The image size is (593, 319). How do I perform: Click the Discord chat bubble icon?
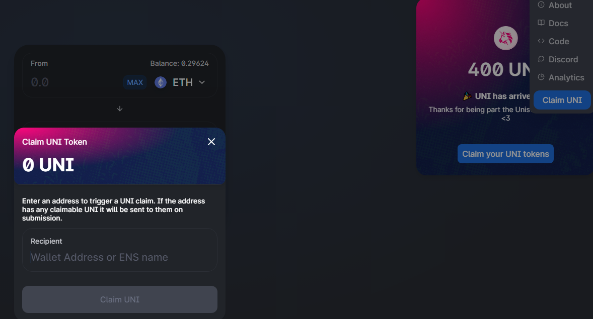tap(541, 59)
